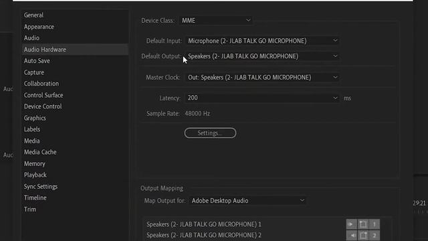Click the Output Mapping section label
The width and height of the screenshot is (428, 241).
[162, 188]
